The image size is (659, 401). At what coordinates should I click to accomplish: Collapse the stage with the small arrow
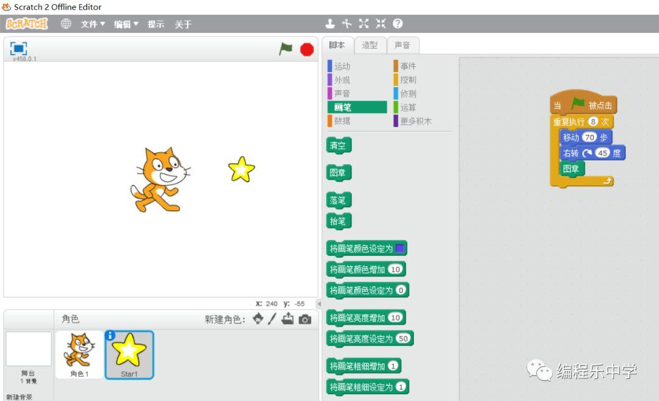(x=319, y=303)
